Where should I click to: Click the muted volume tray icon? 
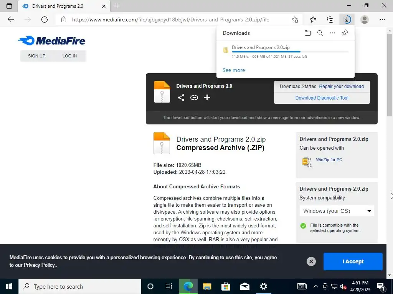tap(343, 286)
